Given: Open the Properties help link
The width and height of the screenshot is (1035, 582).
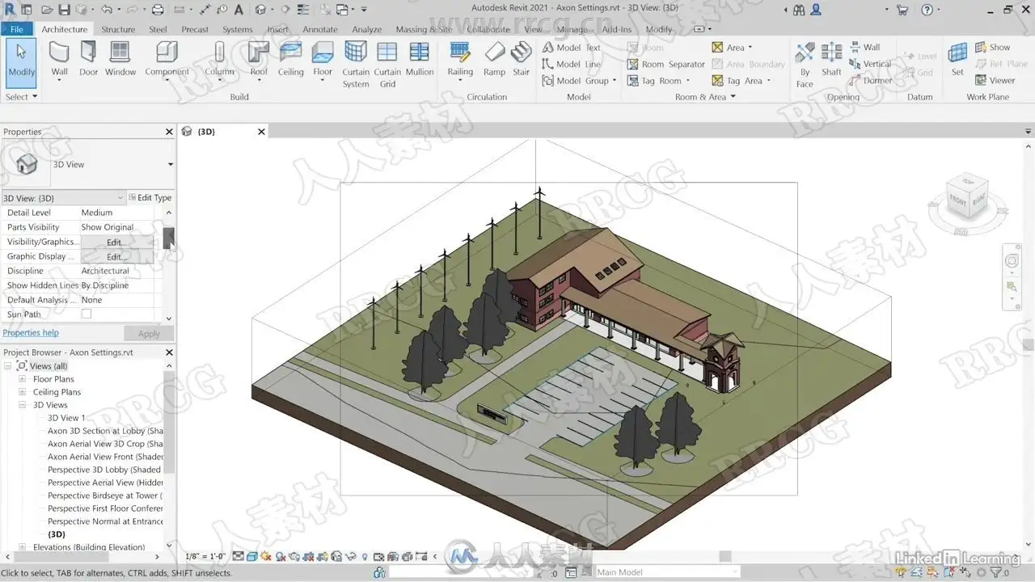Looking at the screenshot, I should 31,333.
